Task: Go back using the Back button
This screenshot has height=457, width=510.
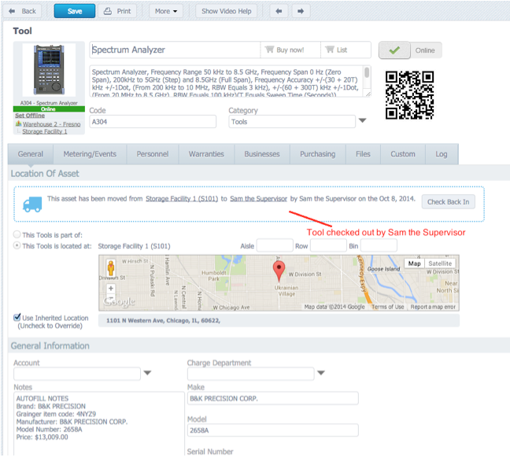Action: 23,11
